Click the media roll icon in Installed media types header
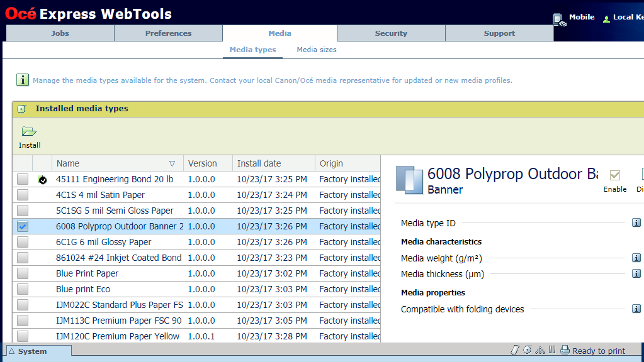The image size is (644, 362). coord(22,109)
